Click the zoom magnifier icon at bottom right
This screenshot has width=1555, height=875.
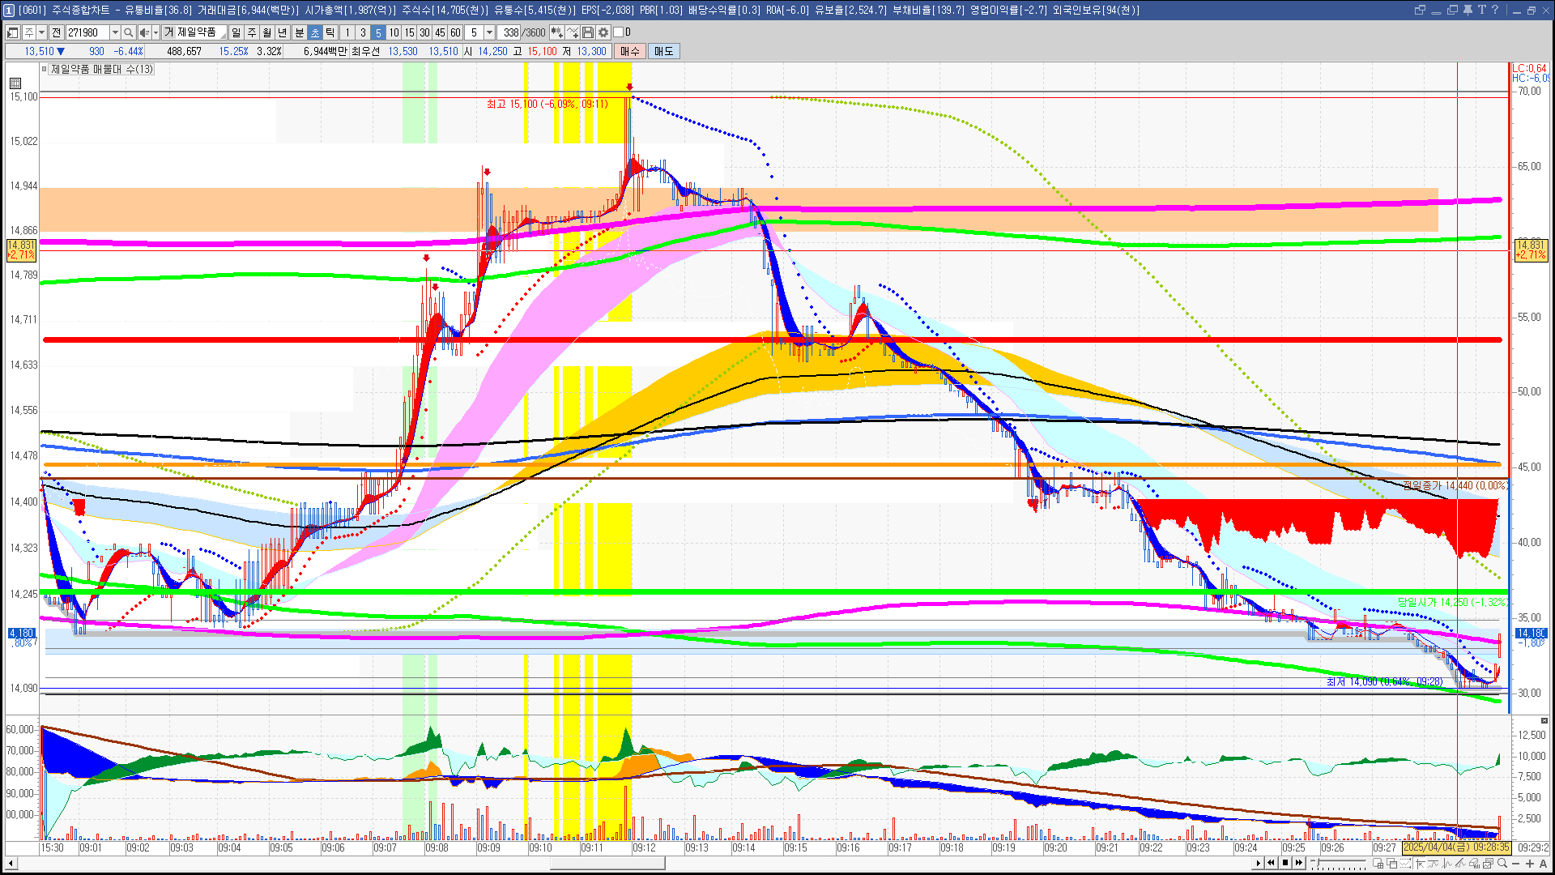pos(1502,863)
